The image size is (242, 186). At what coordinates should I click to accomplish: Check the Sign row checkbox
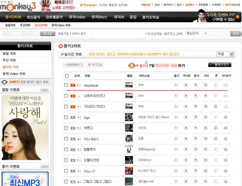[66, 117]
